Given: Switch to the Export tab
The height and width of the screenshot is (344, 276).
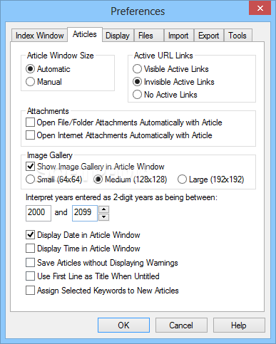Looking at the screenshot, I should tap(209, 36).
